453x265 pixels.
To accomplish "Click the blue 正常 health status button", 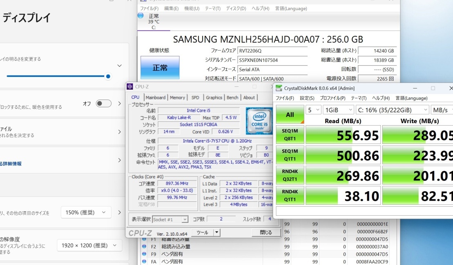I will [160, 68].
